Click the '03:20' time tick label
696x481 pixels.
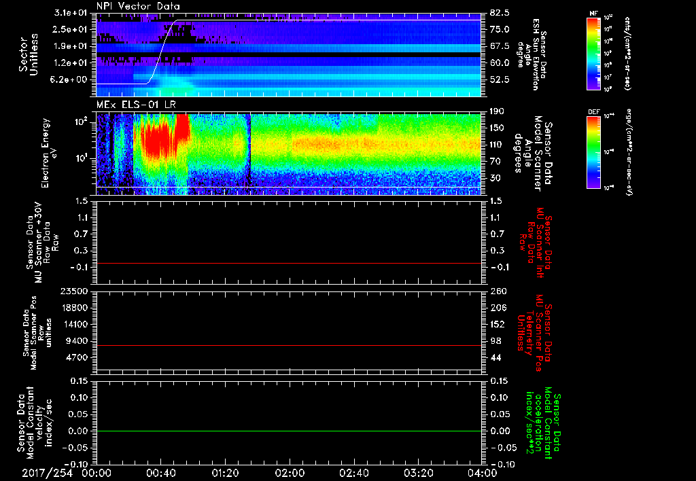coord(418,474)
